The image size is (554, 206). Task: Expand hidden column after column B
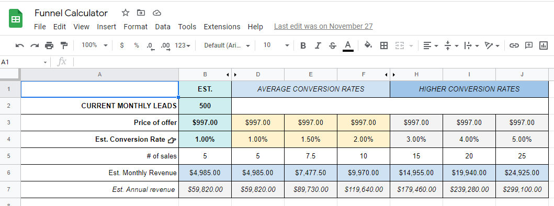tap(228, 75)
